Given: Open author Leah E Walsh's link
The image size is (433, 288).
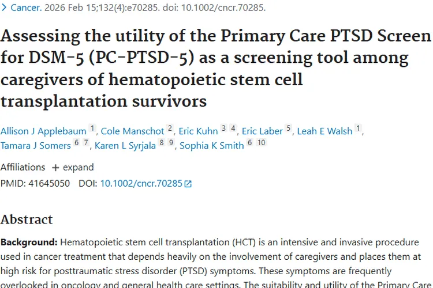Looking at the screenshot, I should 324,131.
